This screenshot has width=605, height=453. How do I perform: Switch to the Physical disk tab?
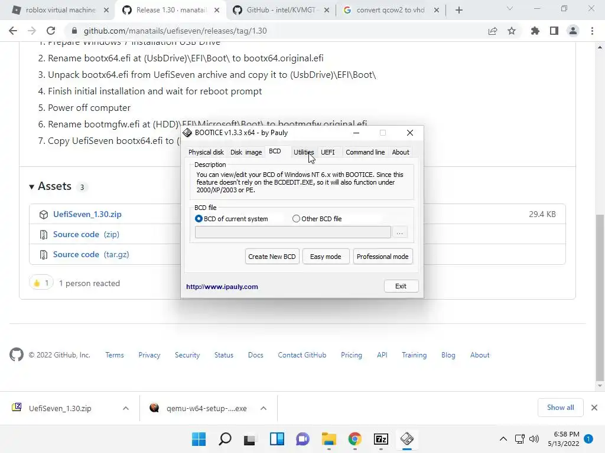(206, 152)
